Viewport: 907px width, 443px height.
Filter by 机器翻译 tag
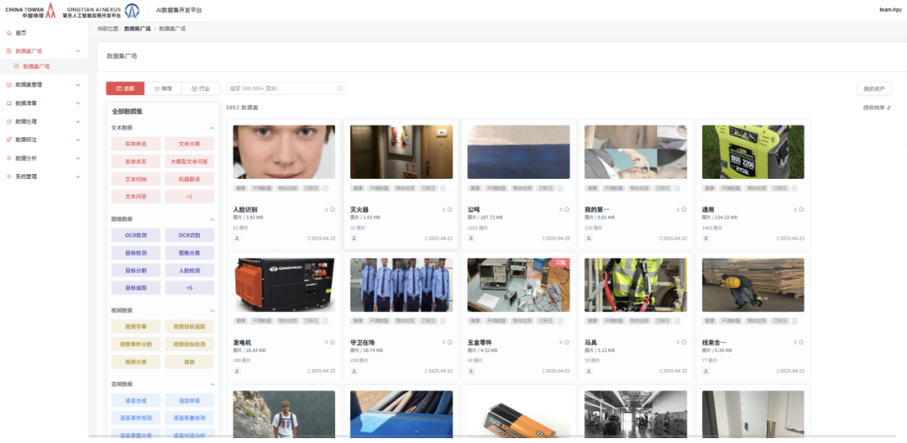click(189, 180)
